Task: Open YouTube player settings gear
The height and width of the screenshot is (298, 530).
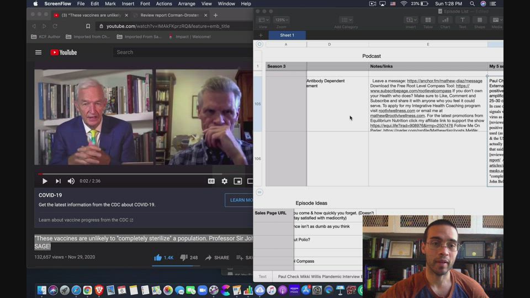Action: pyautogui.click(x=224, y=181)
